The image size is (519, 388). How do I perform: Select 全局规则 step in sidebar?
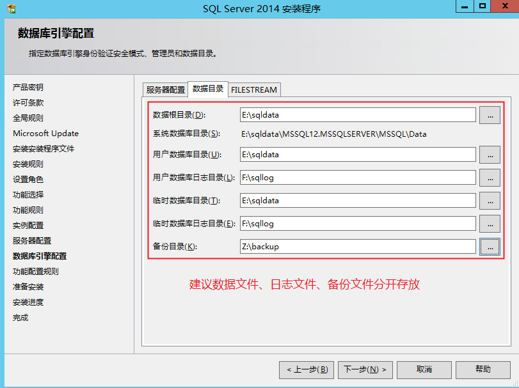28,118
